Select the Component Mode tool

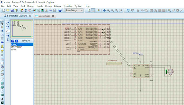pyautogui.click(x=2, y=27)
